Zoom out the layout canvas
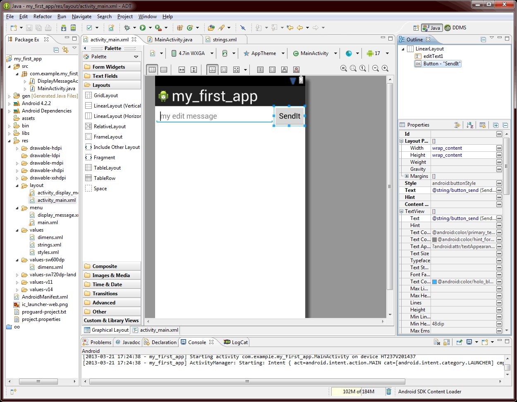Viewport: 517px width, 402px height. point(376,69)
